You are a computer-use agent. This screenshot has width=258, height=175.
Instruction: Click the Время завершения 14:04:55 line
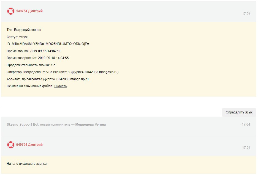[38, 58]
